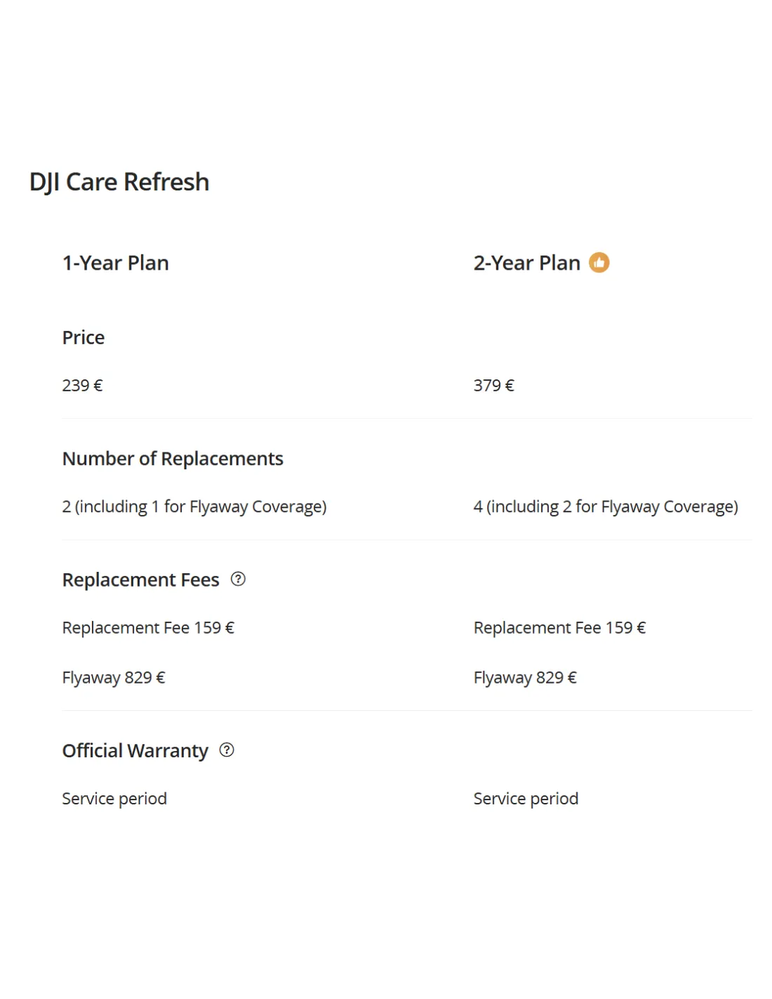This screenshot has height=999, width=772.
Task: Click 2-Year Service period text
Action: pyautogui.click(x=526, y=799)
